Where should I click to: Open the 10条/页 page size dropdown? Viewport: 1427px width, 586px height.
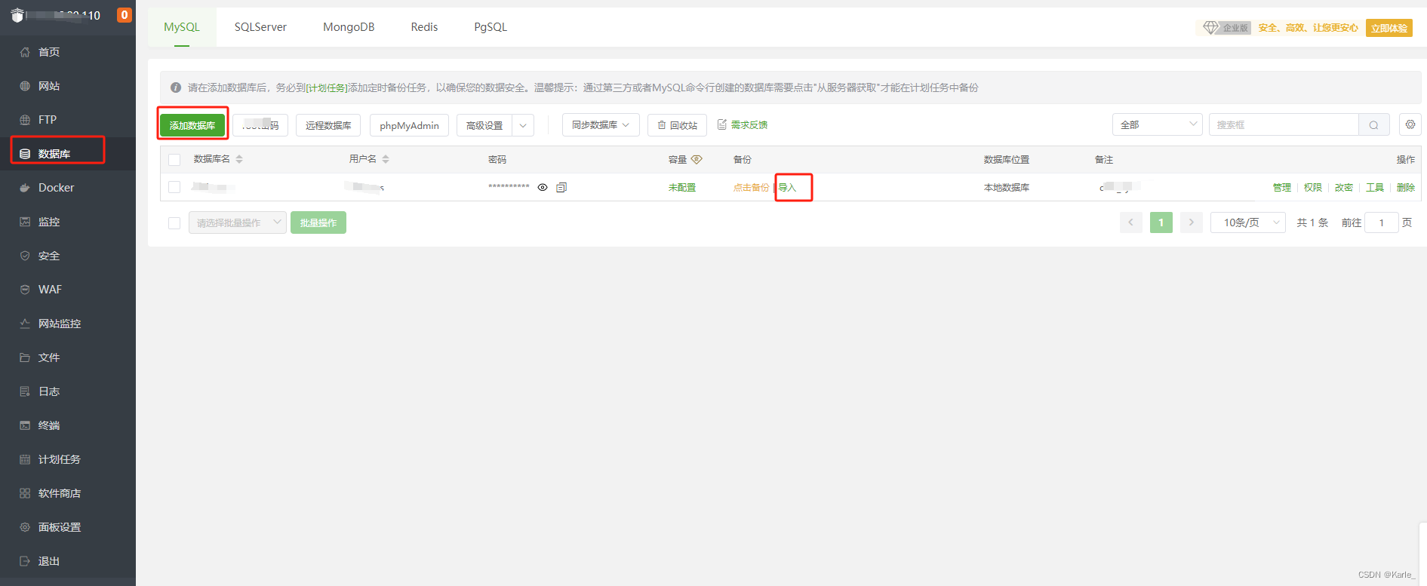pos(1248,222)
